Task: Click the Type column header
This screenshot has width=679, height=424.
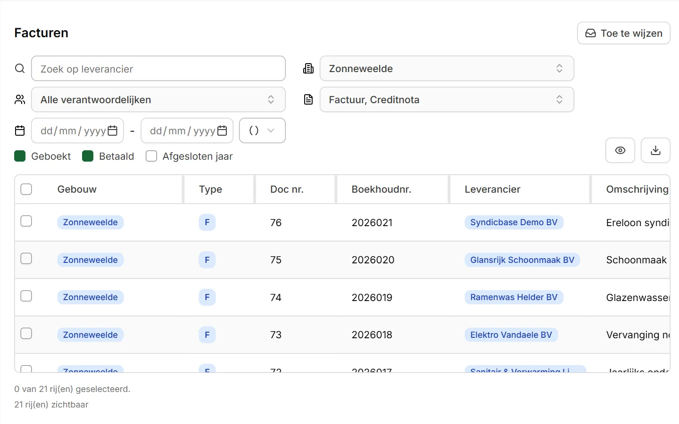Action: [210, 189]
